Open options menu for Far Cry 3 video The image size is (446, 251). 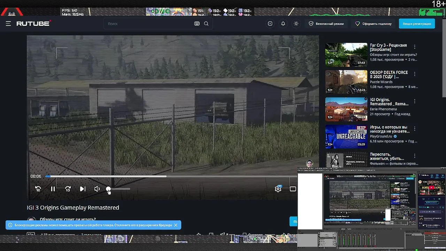click(x=415, y=47)
